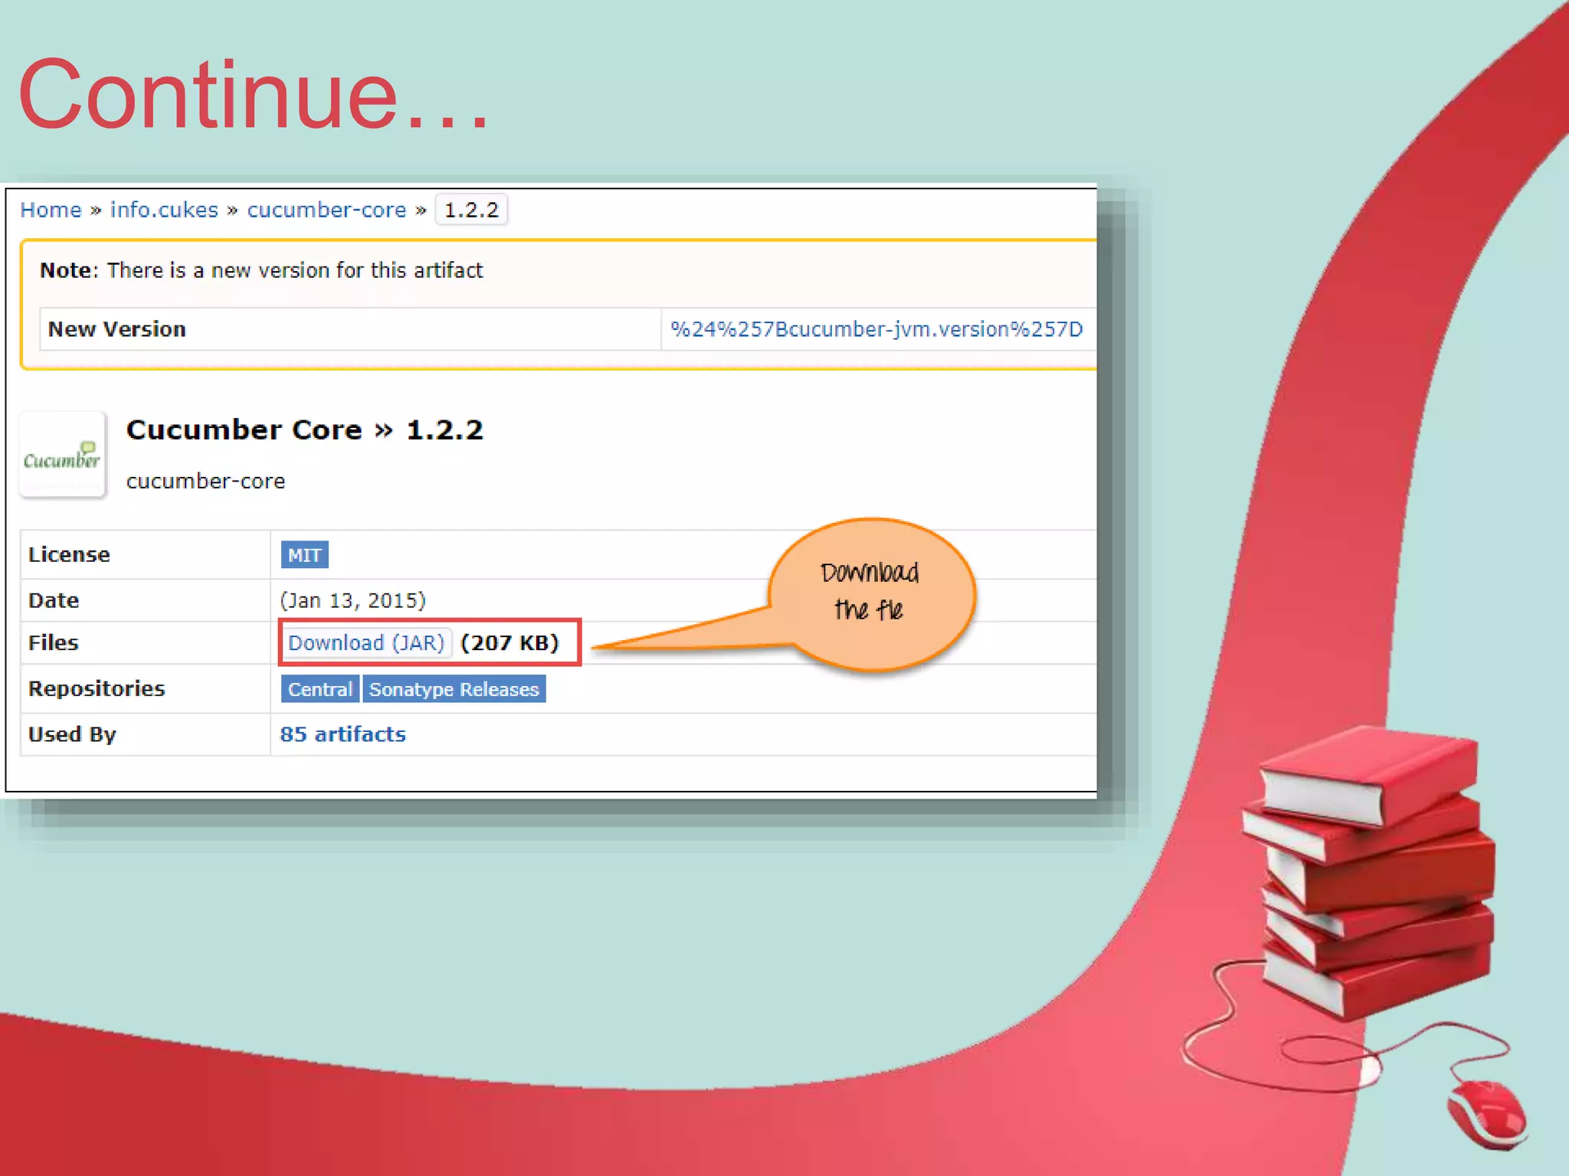Open the 85 artifacts link
This screenshot has width=1569, height=1176.
pyautogui.click(x=342, y=734)
